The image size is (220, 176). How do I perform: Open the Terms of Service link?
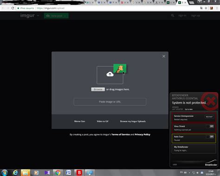(x=121, y=135)
